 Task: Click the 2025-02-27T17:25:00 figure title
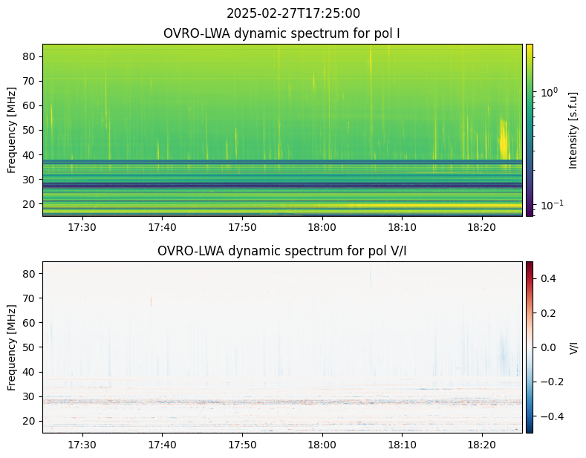293,13
